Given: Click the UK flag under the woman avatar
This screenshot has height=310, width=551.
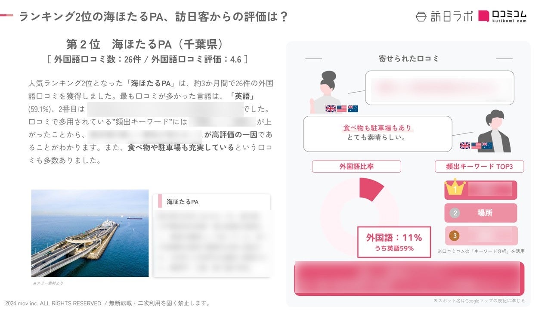Looking at the screenshot, I should pos(331,109).
